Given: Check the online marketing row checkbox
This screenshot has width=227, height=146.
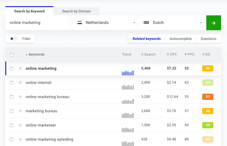Looking at the screenshot, I should tap(12, 68).
